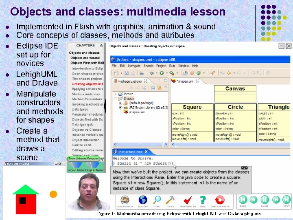Open chapter 'Creating objects in Eclipse'

pyautogui.click(x=87, y=84)
